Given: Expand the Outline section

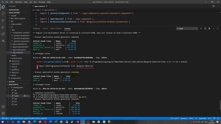Looking at the screenshot, I should click(x=18, y=82).
